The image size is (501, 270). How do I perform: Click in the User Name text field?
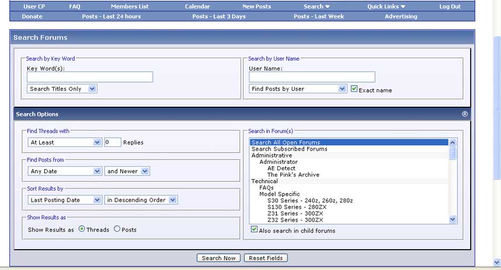click(x=312, y=77)
